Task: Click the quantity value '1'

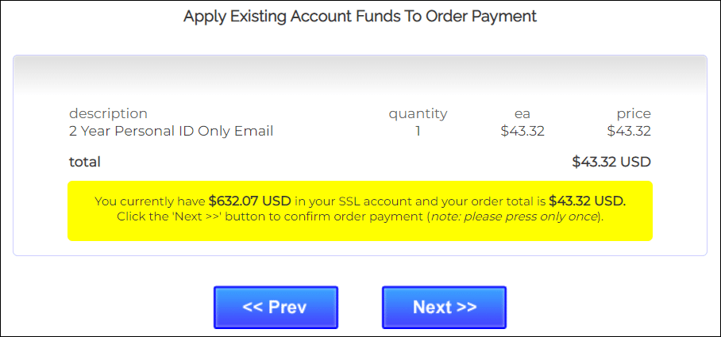Action: [x=418, y=131]
